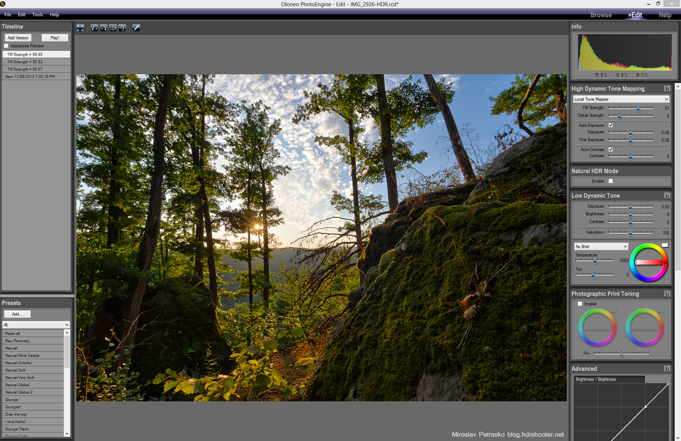681x441 pixels.
Task: Open the Local Tone Mapper dropdown
Action: coord(621,99)
